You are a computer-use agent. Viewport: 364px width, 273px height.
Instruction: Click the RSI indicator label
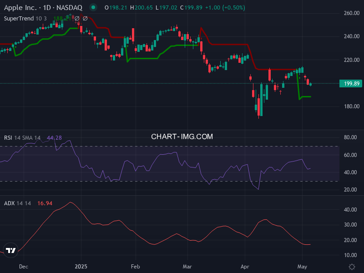coord(8,138)
